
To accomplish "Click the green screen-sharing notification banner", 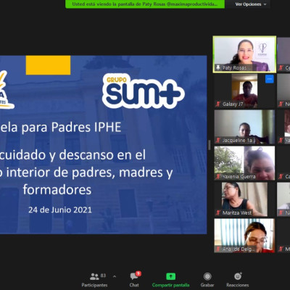I will click(145, 4).
